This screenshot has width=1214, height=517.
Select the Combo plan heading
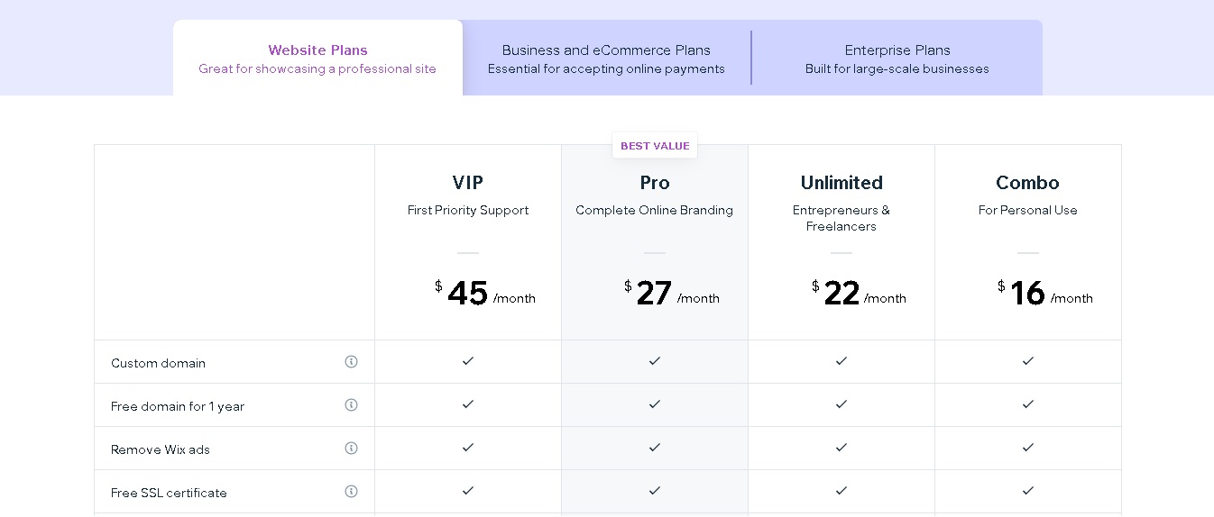(1027, 183)
